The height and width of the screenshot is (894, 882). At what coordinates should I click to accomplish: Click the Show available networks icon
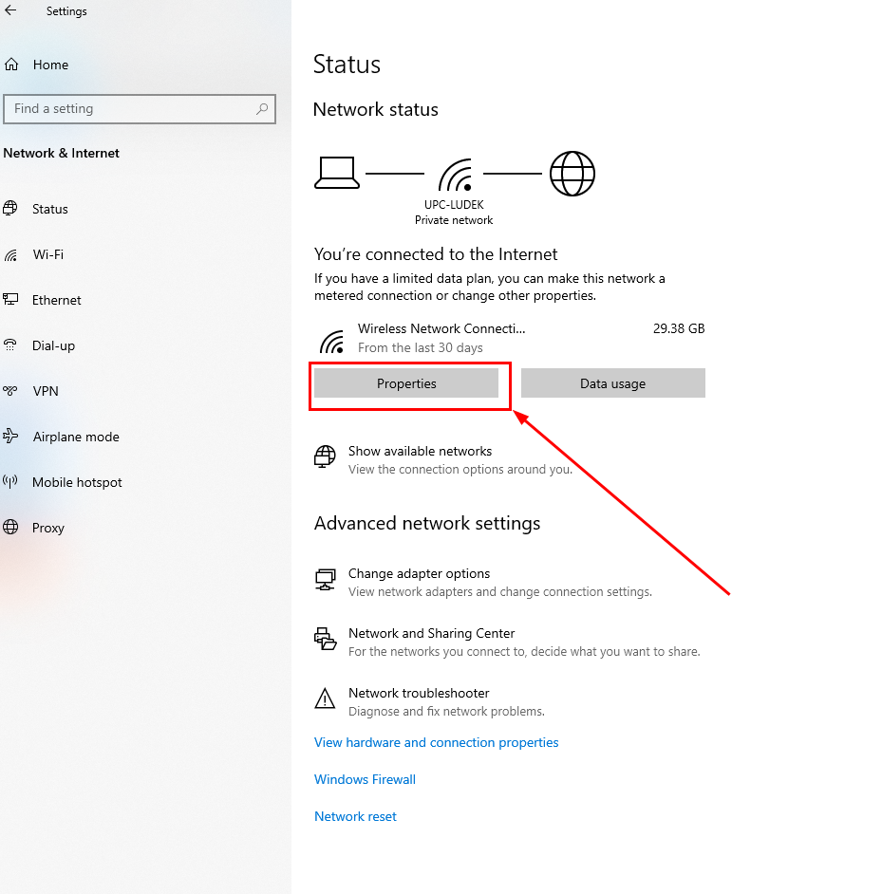coord(326,457)
